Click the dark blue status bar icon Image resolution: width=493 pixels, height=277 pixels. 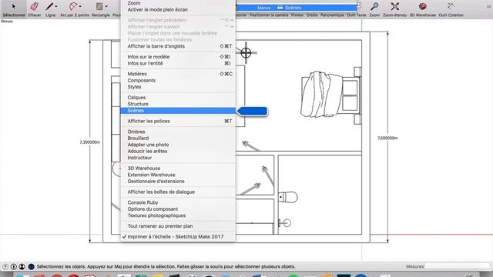click(31, 266)
